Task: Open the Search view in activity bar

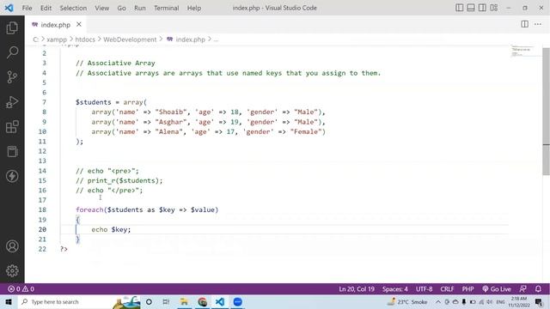Action: [x=12, y=52]
